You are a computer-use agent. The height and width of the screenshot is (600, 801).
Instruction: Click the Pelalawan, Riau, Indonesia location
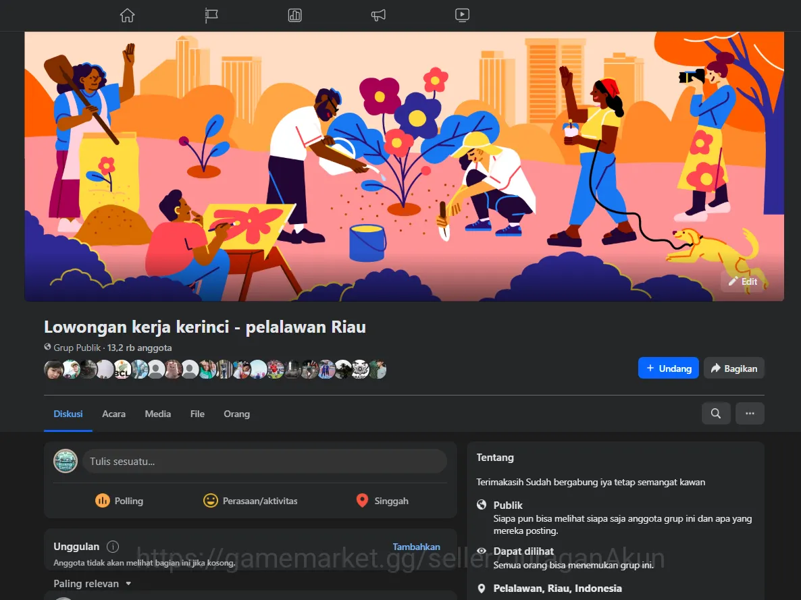(557, 589)
